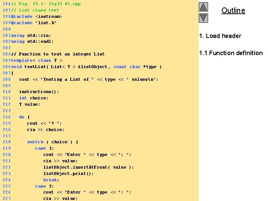Click the 'cin >> value;' on line 227
The height and width of the screenshot is (201, 268).
(61, 198)
